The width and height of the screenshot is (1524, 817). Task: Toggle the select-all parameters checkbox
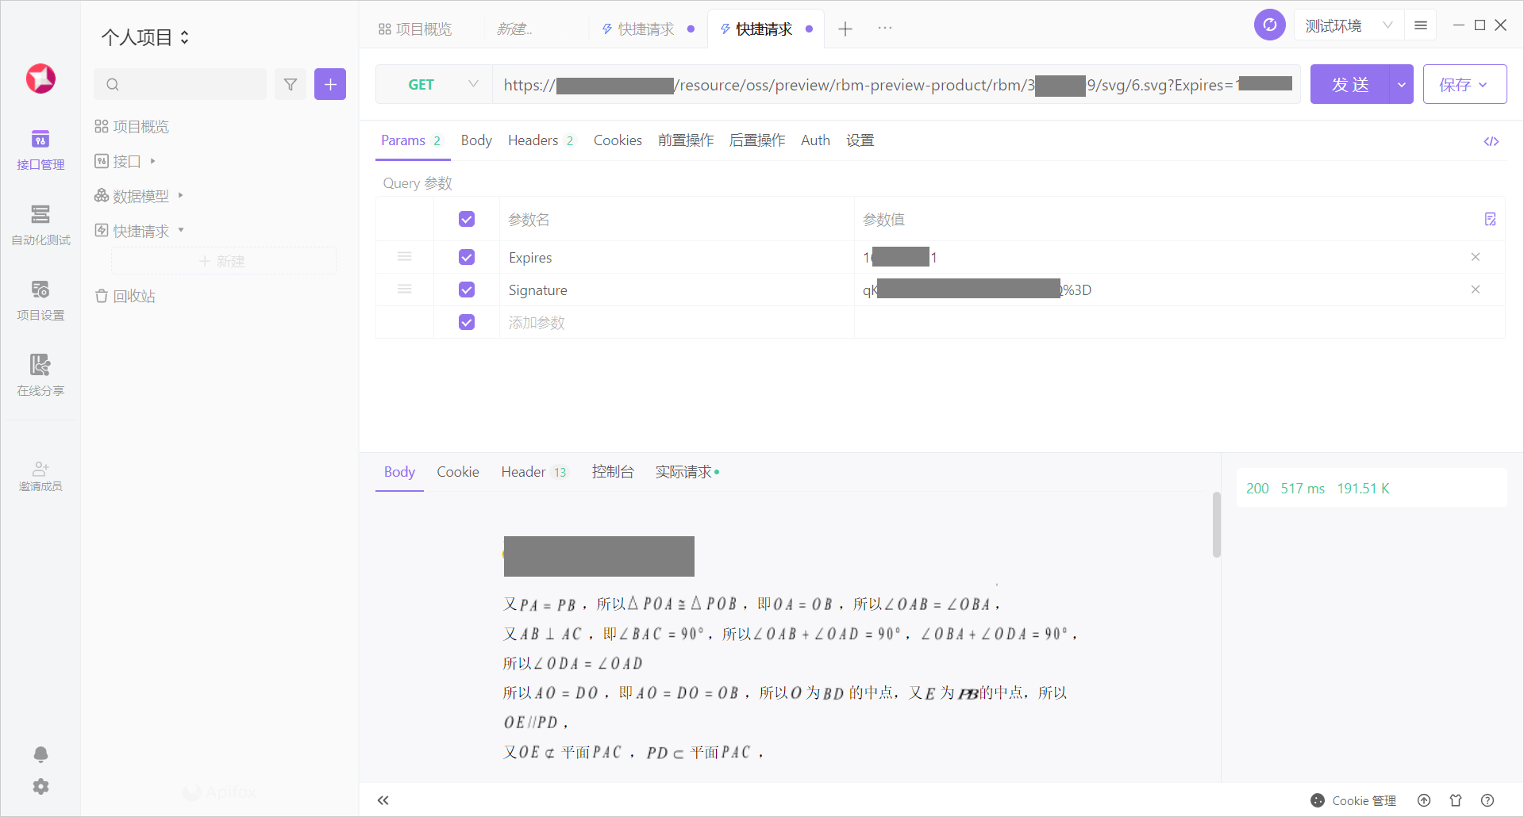point(467,219)
